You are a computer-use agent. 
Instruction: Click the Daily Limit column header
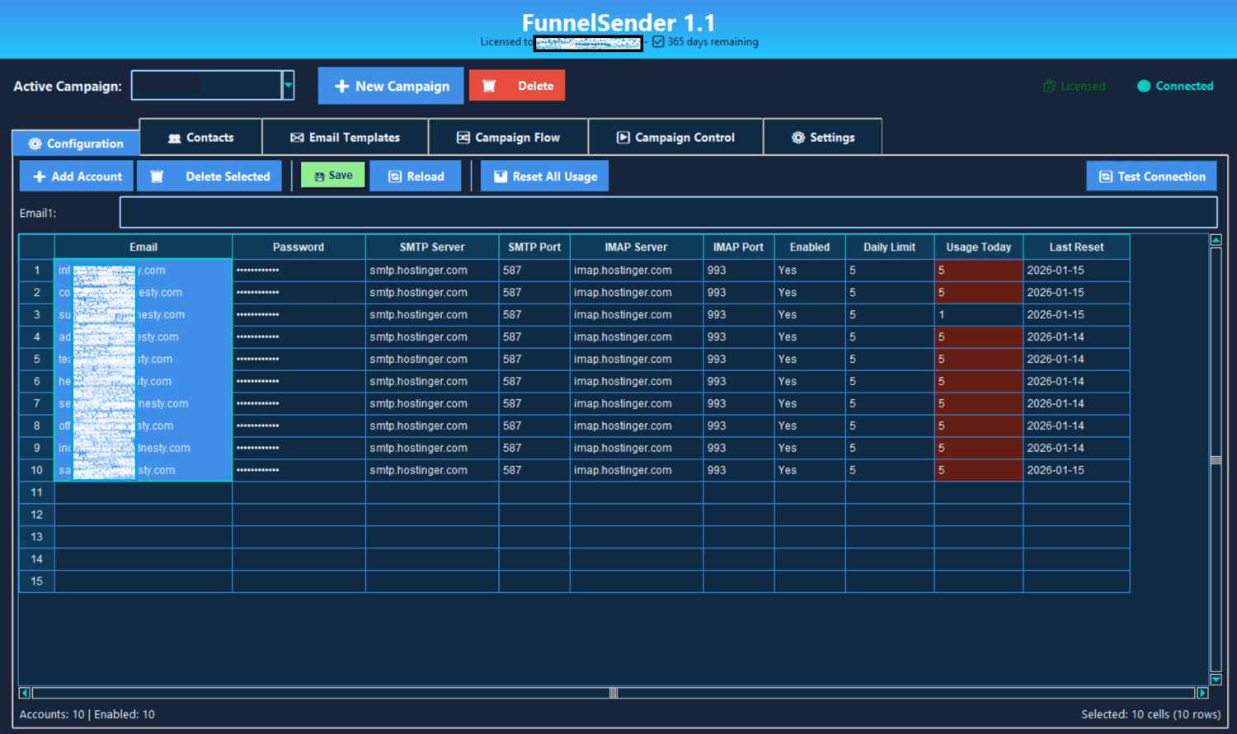(890, 247)
